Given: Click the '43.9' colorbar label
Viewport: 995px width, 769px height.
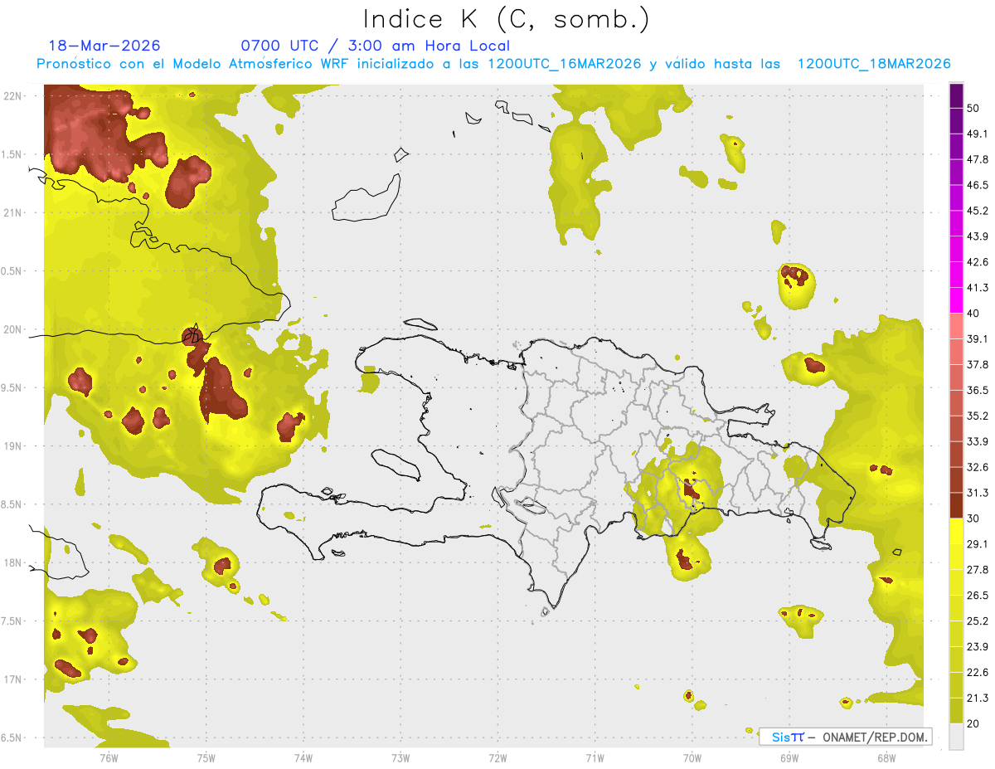Looking at the screenshot, I should click(978, 236).
